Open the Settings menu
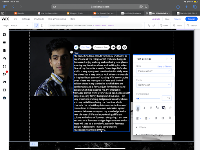200x150 pixels. click(x=26, y=19)
